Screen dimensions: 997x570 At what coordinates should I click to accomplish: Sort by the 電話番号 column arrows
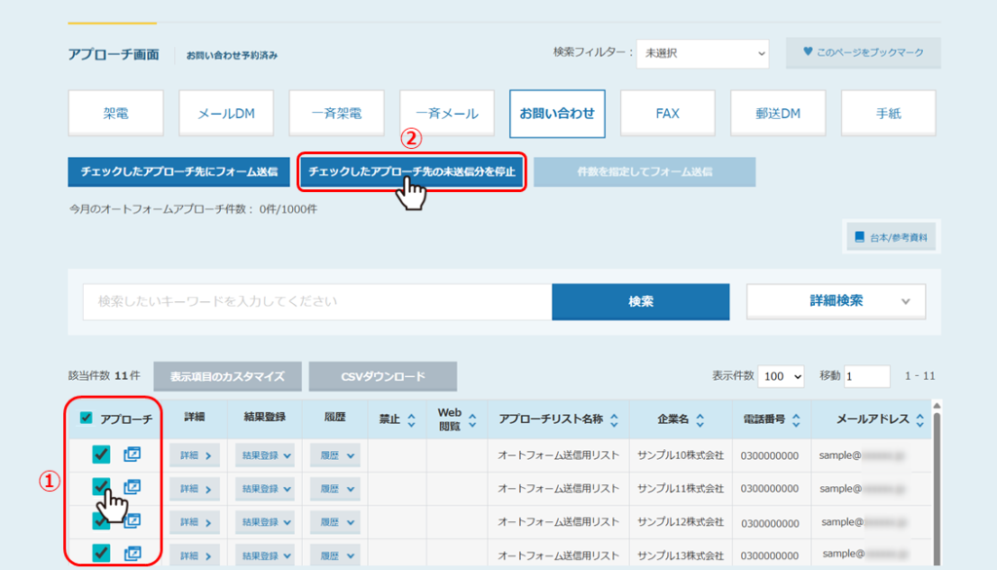[x=795, y=420]
